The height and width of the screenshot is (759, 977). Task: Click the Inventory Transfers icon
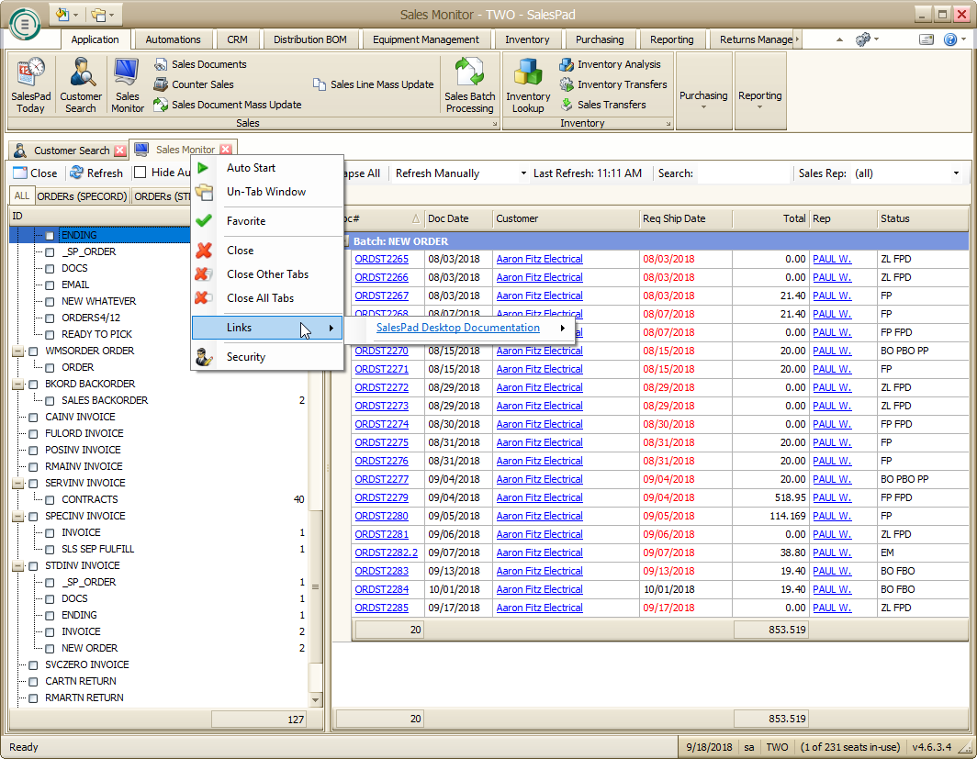point(567,84)
